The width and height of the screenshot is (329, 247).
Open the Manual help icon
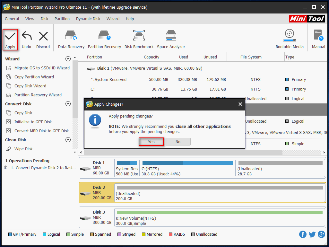pyautogui.click(x=318, y=40)
